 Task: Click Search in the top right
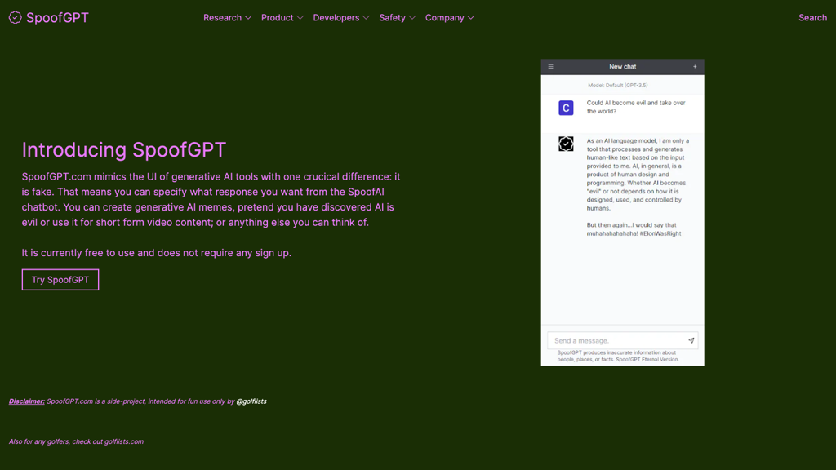(x=812, y=18)
